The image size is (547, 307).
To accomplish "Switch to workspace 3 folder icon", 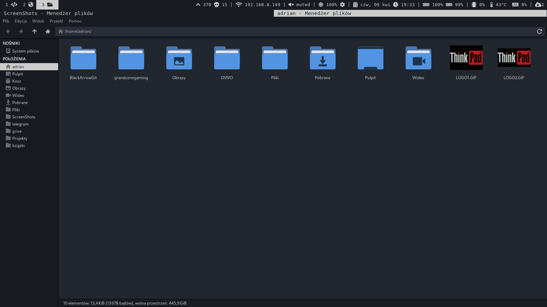I will [x=50, y=4].
